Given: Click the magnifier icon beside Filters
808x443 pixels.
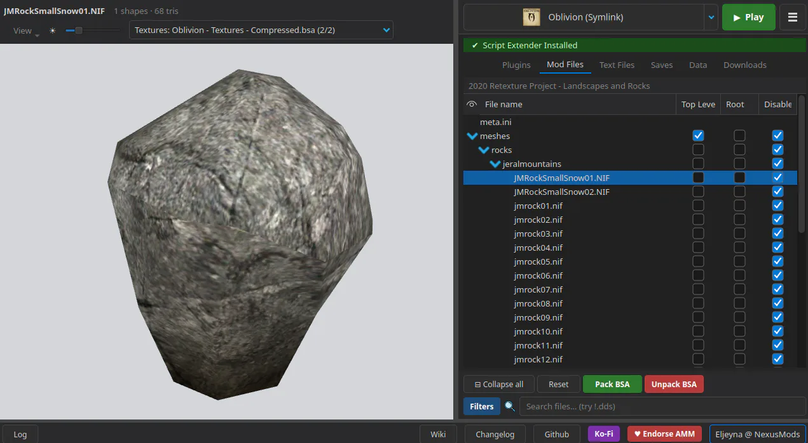Looking at the screenshot, I should [x=510, y=406].
